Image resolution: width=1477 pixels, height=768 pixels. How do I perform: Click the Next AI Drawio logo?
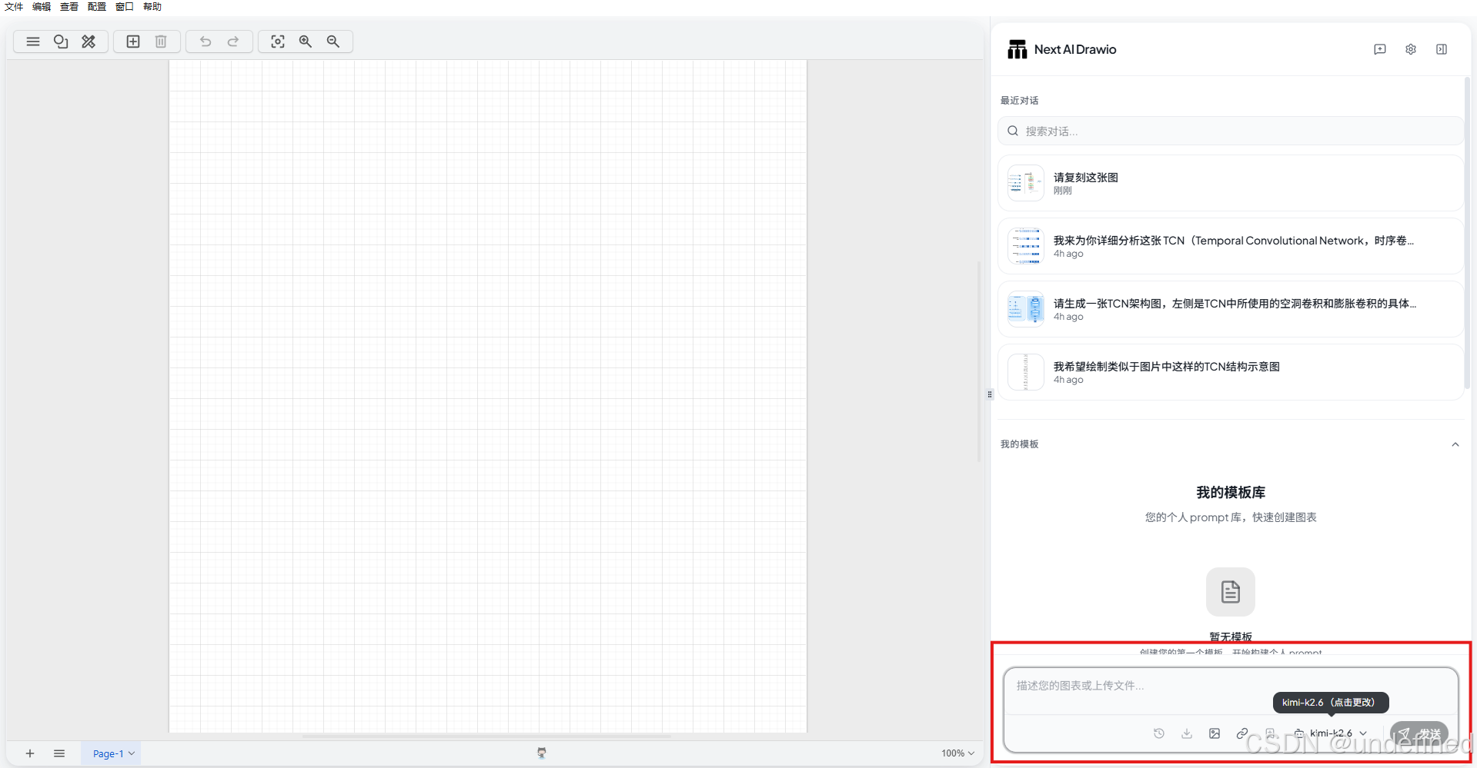point(1018,49)
